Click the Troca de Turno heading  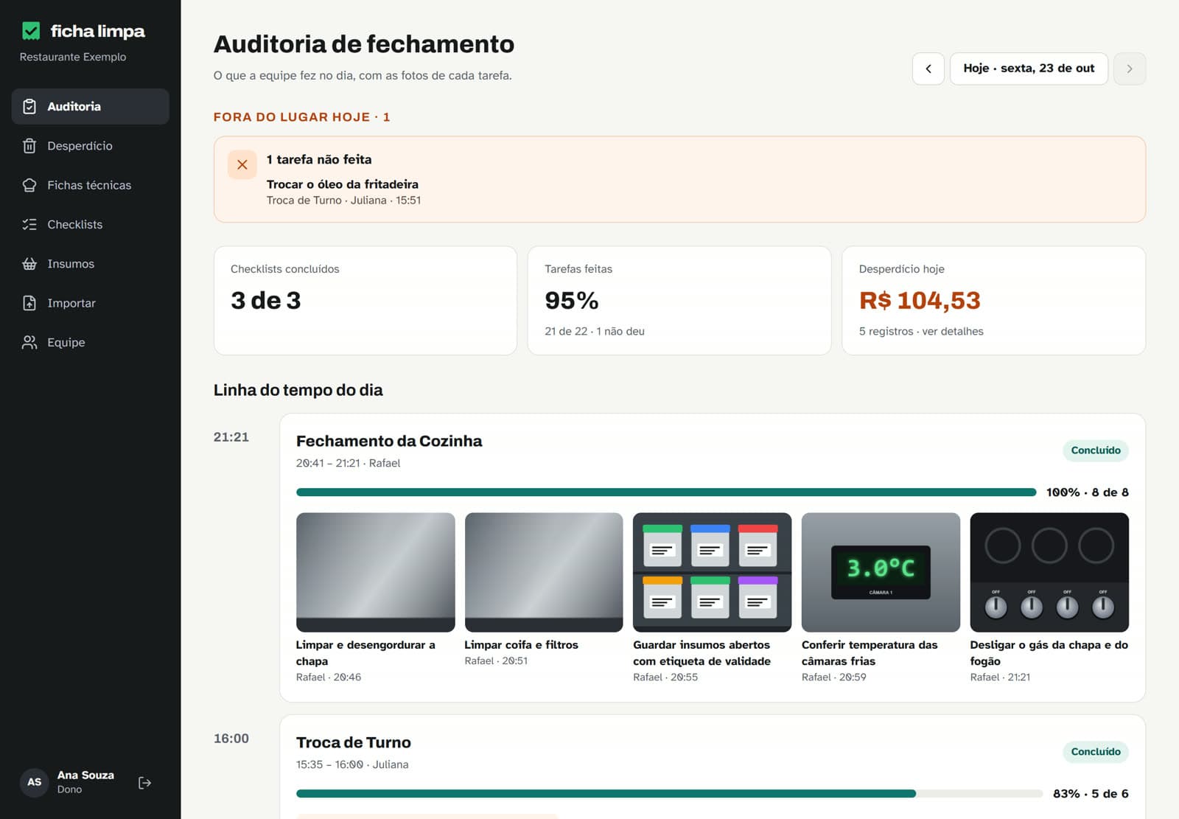[x=354, y=742]
